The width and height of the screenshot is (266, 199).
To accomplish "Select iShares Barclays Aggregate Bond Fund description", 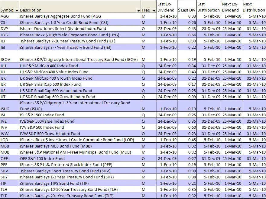I will [80, 16].
